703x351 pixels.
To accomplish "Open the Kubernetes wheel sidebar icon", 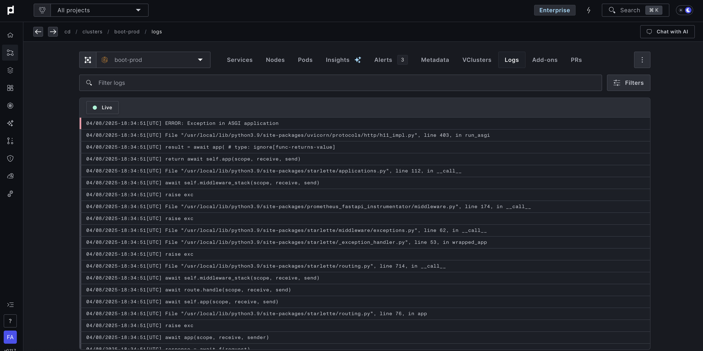I will [x=10, y=106].
